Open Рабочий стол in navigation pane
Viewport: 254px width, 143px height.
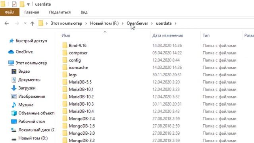[x=32, y=122]
